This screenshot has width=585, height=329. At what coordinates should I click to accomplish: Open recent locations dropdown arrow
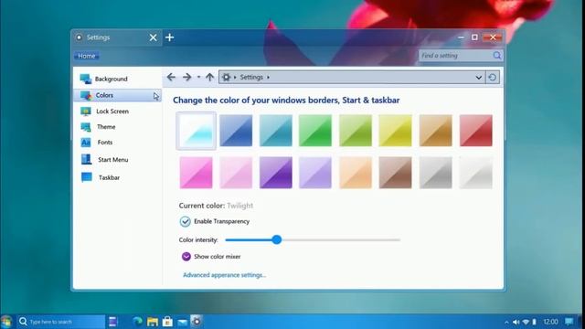199,77
